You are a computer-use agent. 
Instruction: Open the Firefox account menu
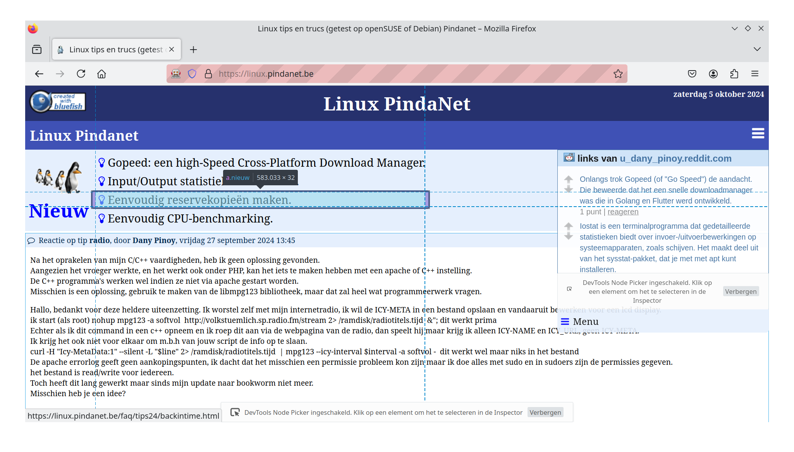(x=713, y=74)
